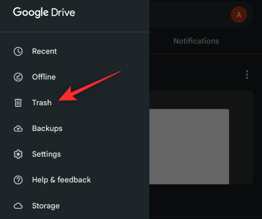Click the Settings gear icon
The height and width of the screenshot is (219, 262).
tap(18, 154)
